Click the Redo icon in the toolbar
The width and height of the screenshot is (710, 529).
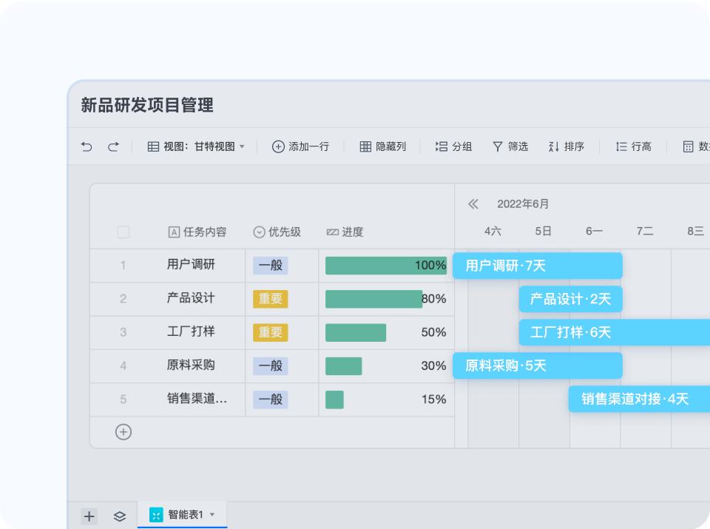coord(112,146)
